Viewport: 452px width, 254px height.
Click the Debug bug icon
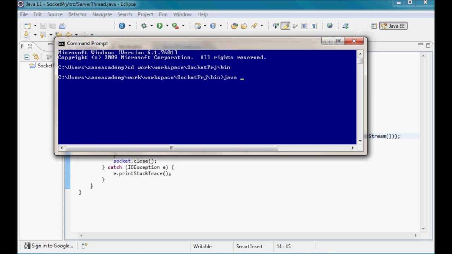tap(144, 26)
